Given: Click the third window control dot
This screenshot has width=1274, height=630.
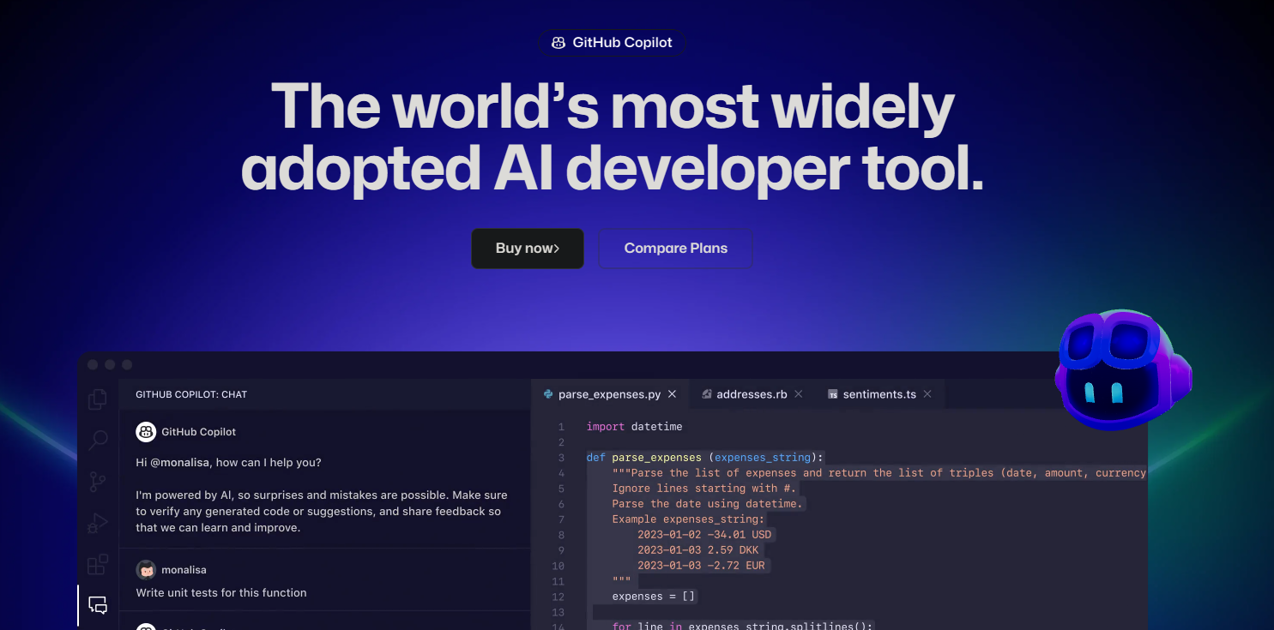Looking at the screenshot, I should [x=127, y=364].
